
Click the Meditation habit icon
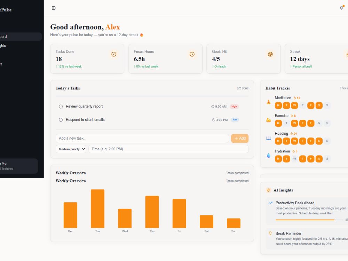(x=269, y=102)
